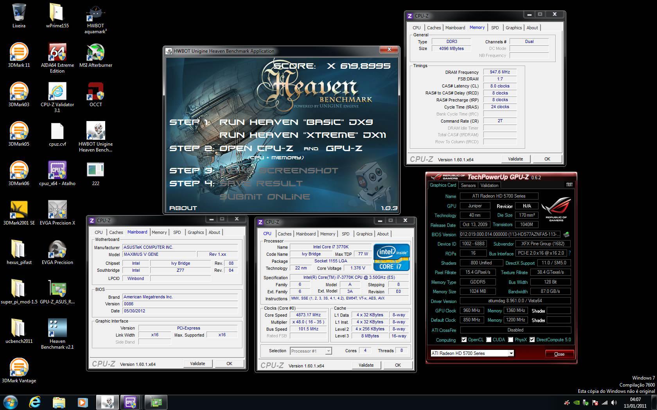Launch 3DMark03 from the desktop
The image size is (657, 410).
[19, 94]
